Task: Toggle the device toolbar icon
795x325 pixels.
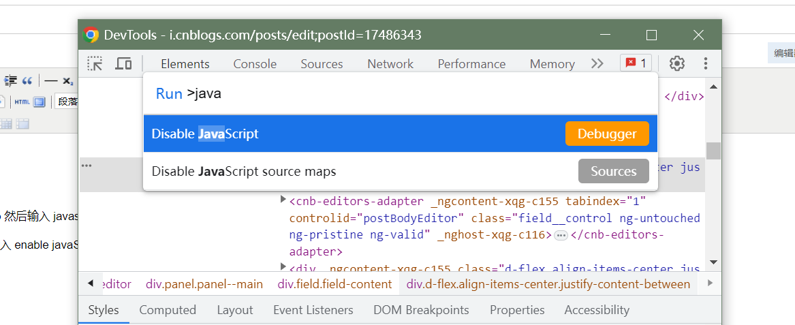Action: [x=123, y=63]
